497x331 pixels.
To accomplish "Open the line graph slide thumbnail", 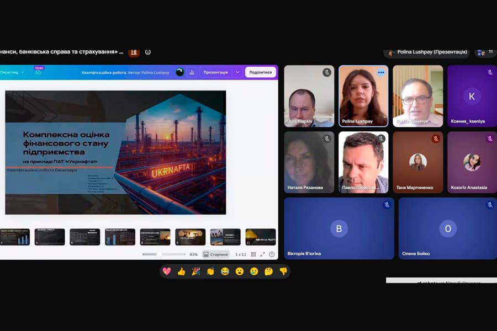I will click(x=50, y=237).
